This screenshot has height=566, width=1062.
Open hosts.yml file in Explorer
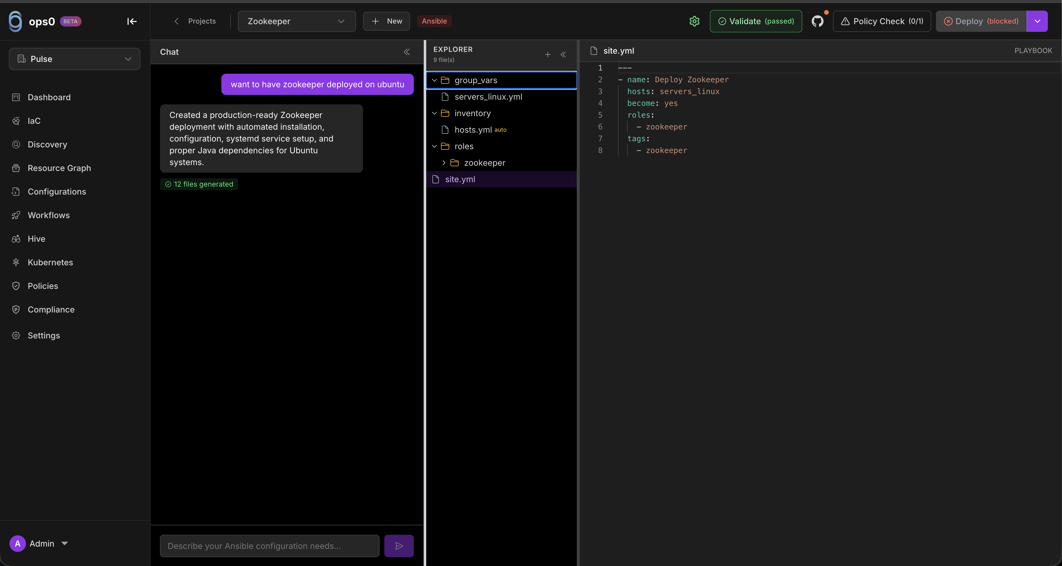coord(473,130)
